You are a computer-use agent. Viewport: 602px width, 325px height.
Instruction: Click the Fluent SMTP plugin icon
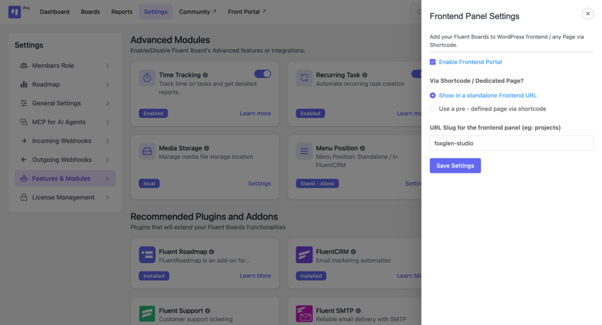point(304,313)
